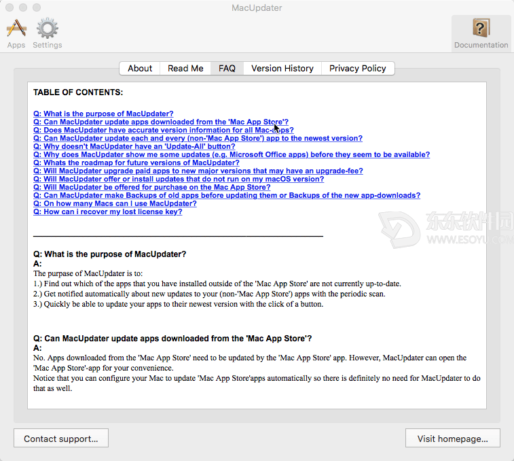Switch to the About tab
Screen dimensions: 514x461
[140, 68]
